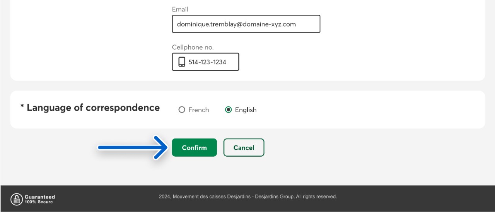495x212 pixels.
Task: Click the padlock icon in the footer
Action: (16, 199)
